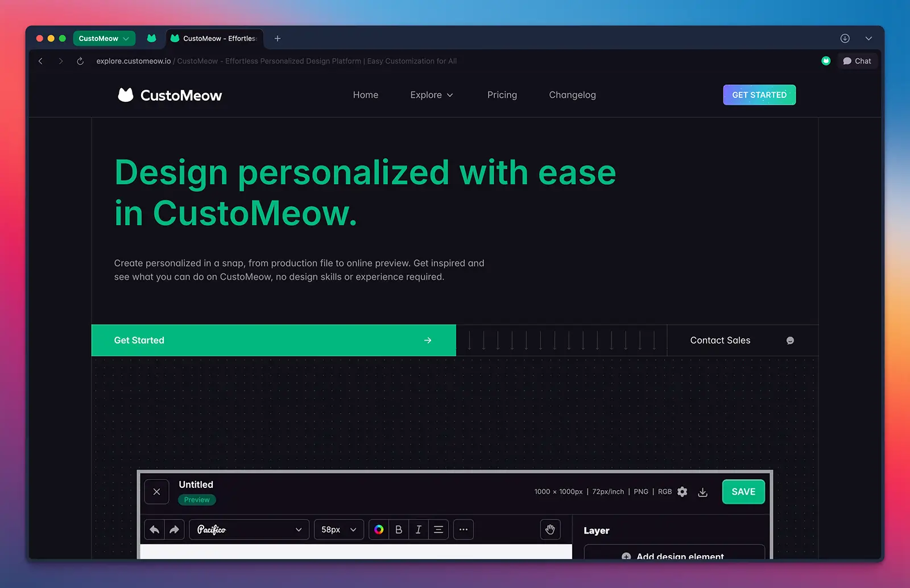Click Contact Sales link
910x588 pixels.
point(720,340)
